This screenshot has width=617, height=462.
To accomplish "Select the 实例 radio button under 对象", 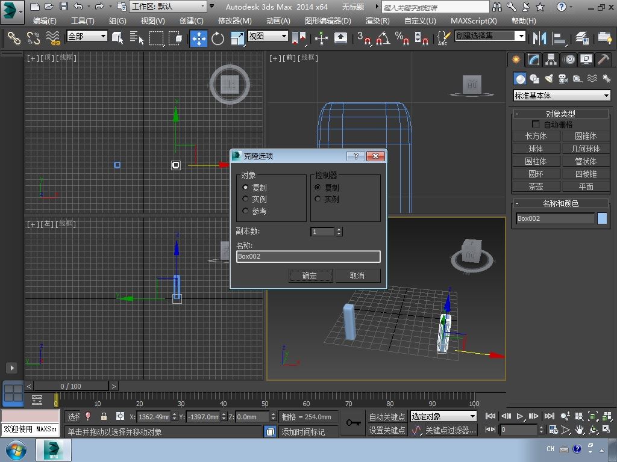I will pos(246,199).
